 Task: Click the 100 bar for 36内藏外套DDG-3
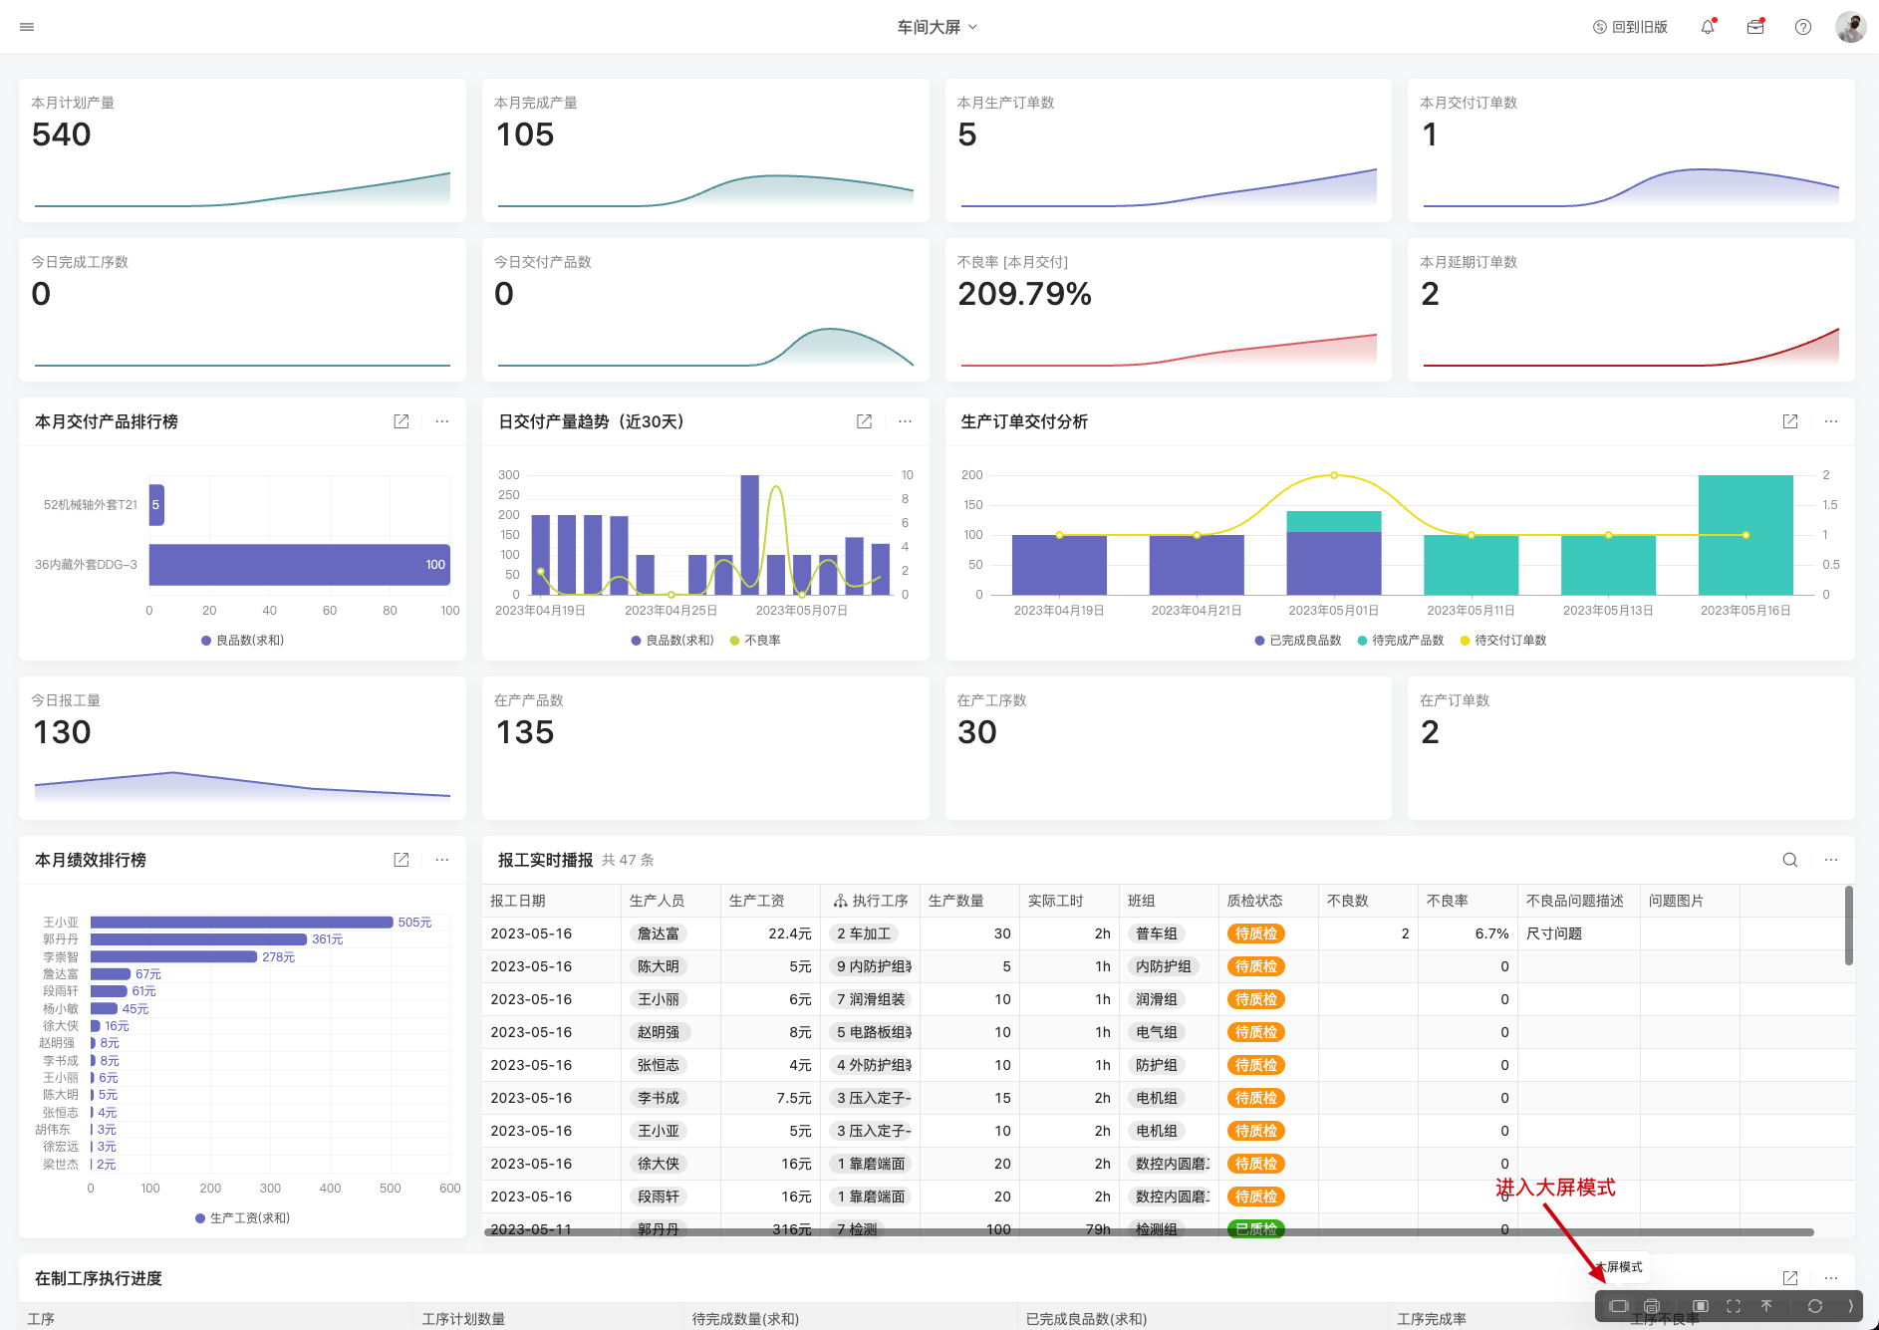click(x=300, y=565)
